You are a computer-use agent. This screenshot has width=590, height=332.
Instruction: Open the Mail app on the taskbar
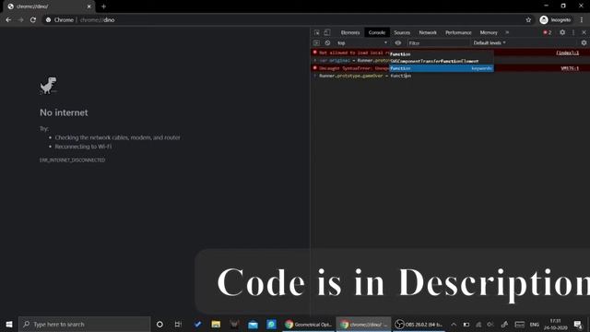[253, 324]
